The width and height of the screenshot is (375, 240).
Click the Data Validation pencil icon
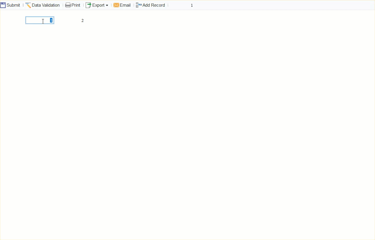pyautogui.click(x=28, y=5)
